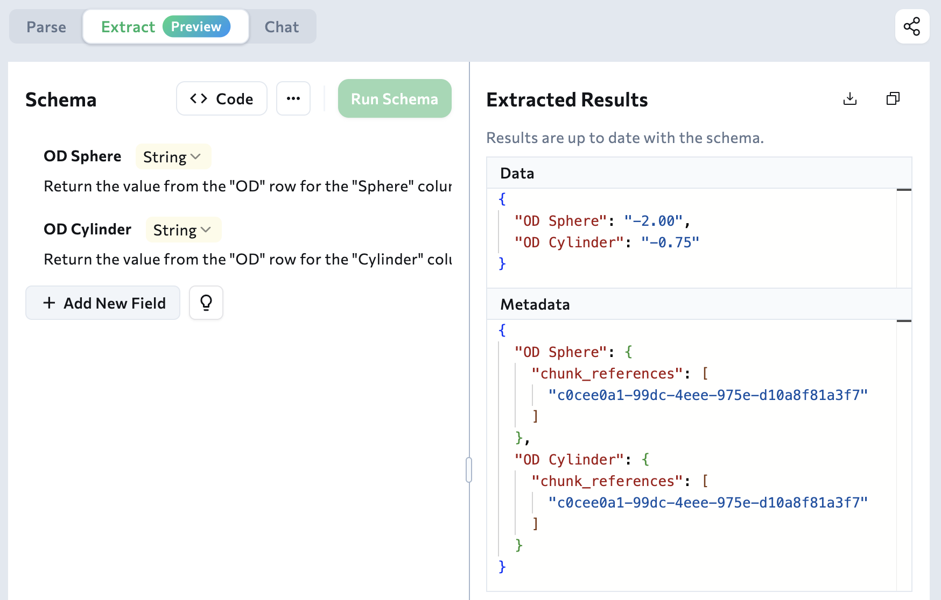The height and width of the screenshot is (600, 941).
Task: Click the center panel divider handle
Action: (469, 469)
